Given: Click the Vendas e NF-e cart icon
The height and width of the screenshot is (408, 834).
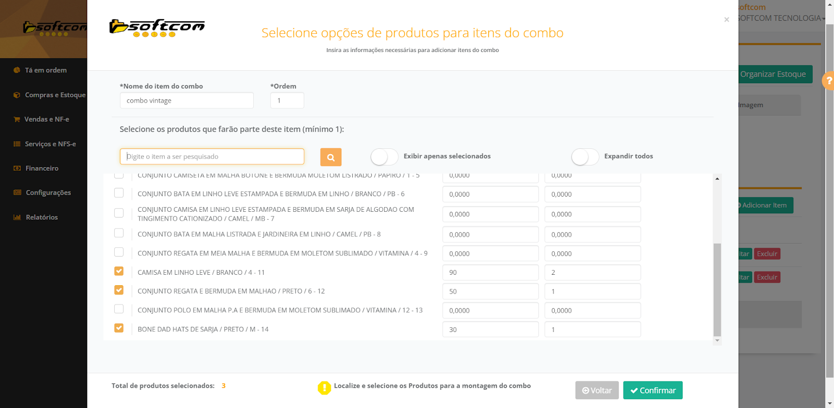Looking at the screenshot, I should point(17,119).
